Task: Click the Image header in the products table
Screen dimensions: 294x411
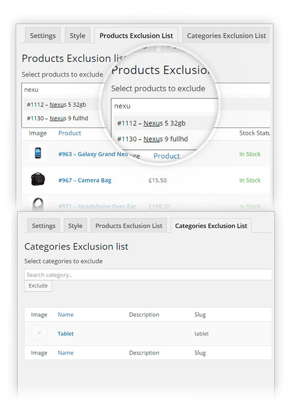Action: pyautogui.click(x=38, y=133)
